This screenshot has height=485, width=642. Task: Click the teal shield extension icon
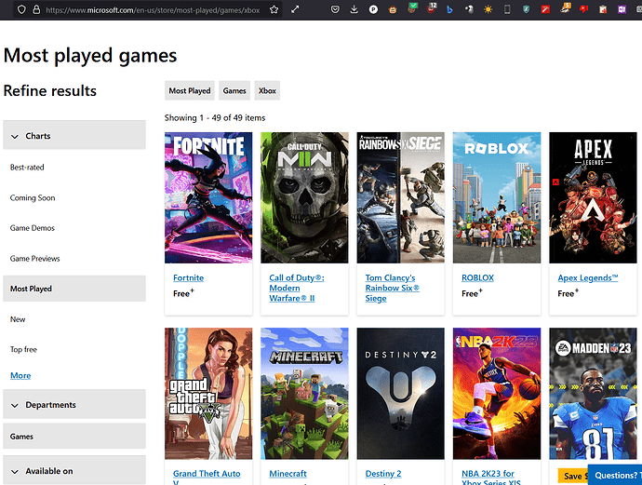[x=526, y=9]
